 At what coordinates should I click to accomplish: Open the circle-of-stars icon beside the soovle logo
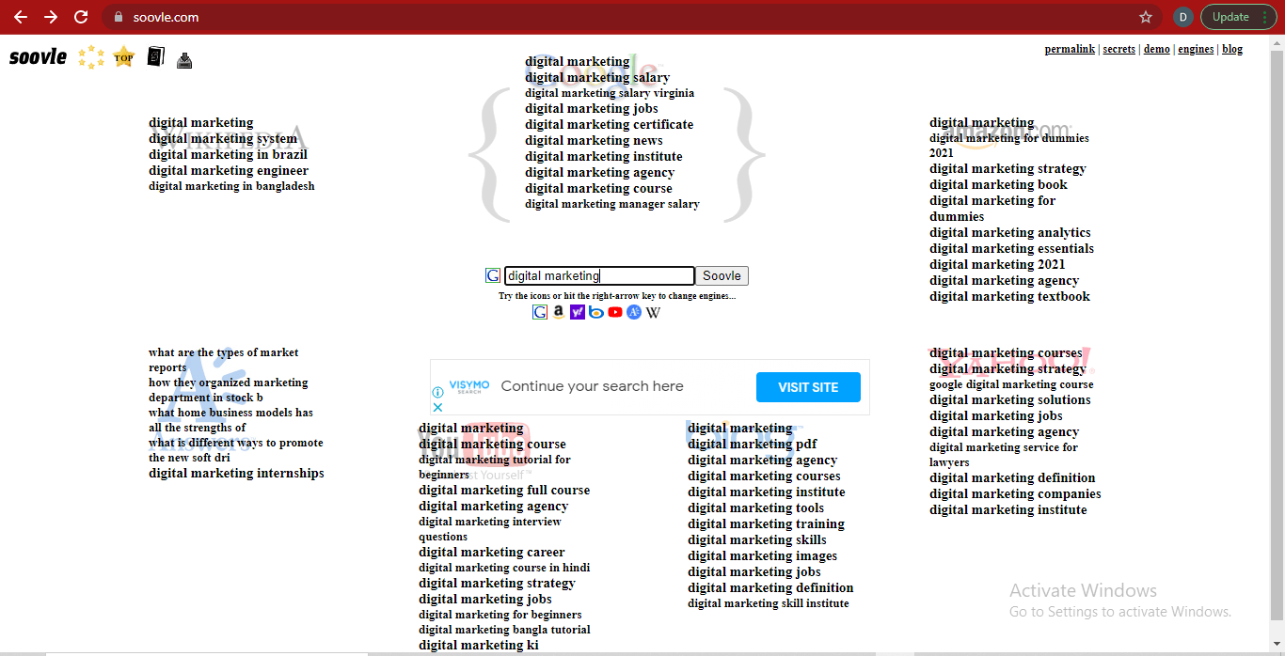[x=91, y=57]
